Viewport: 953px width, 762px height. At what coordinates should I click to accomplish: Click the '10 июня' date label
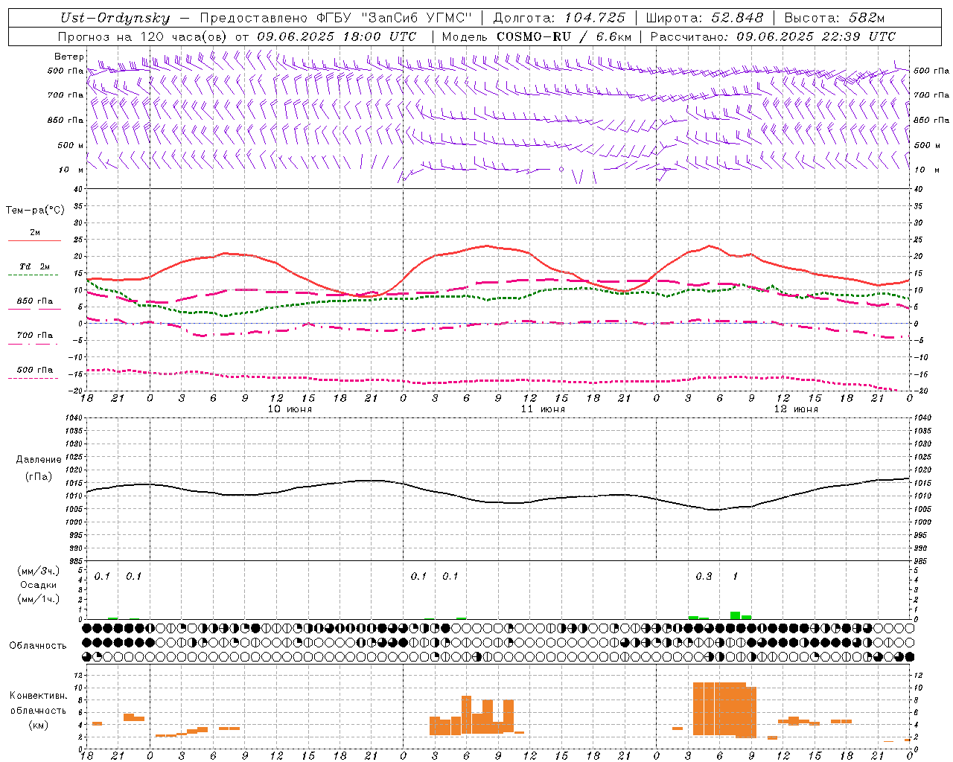[x=290, y=409]
